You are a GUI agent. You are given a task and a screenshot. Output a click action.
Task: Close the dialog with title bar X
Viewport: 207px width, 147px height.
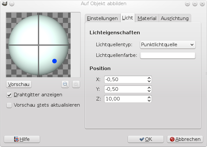202,4
